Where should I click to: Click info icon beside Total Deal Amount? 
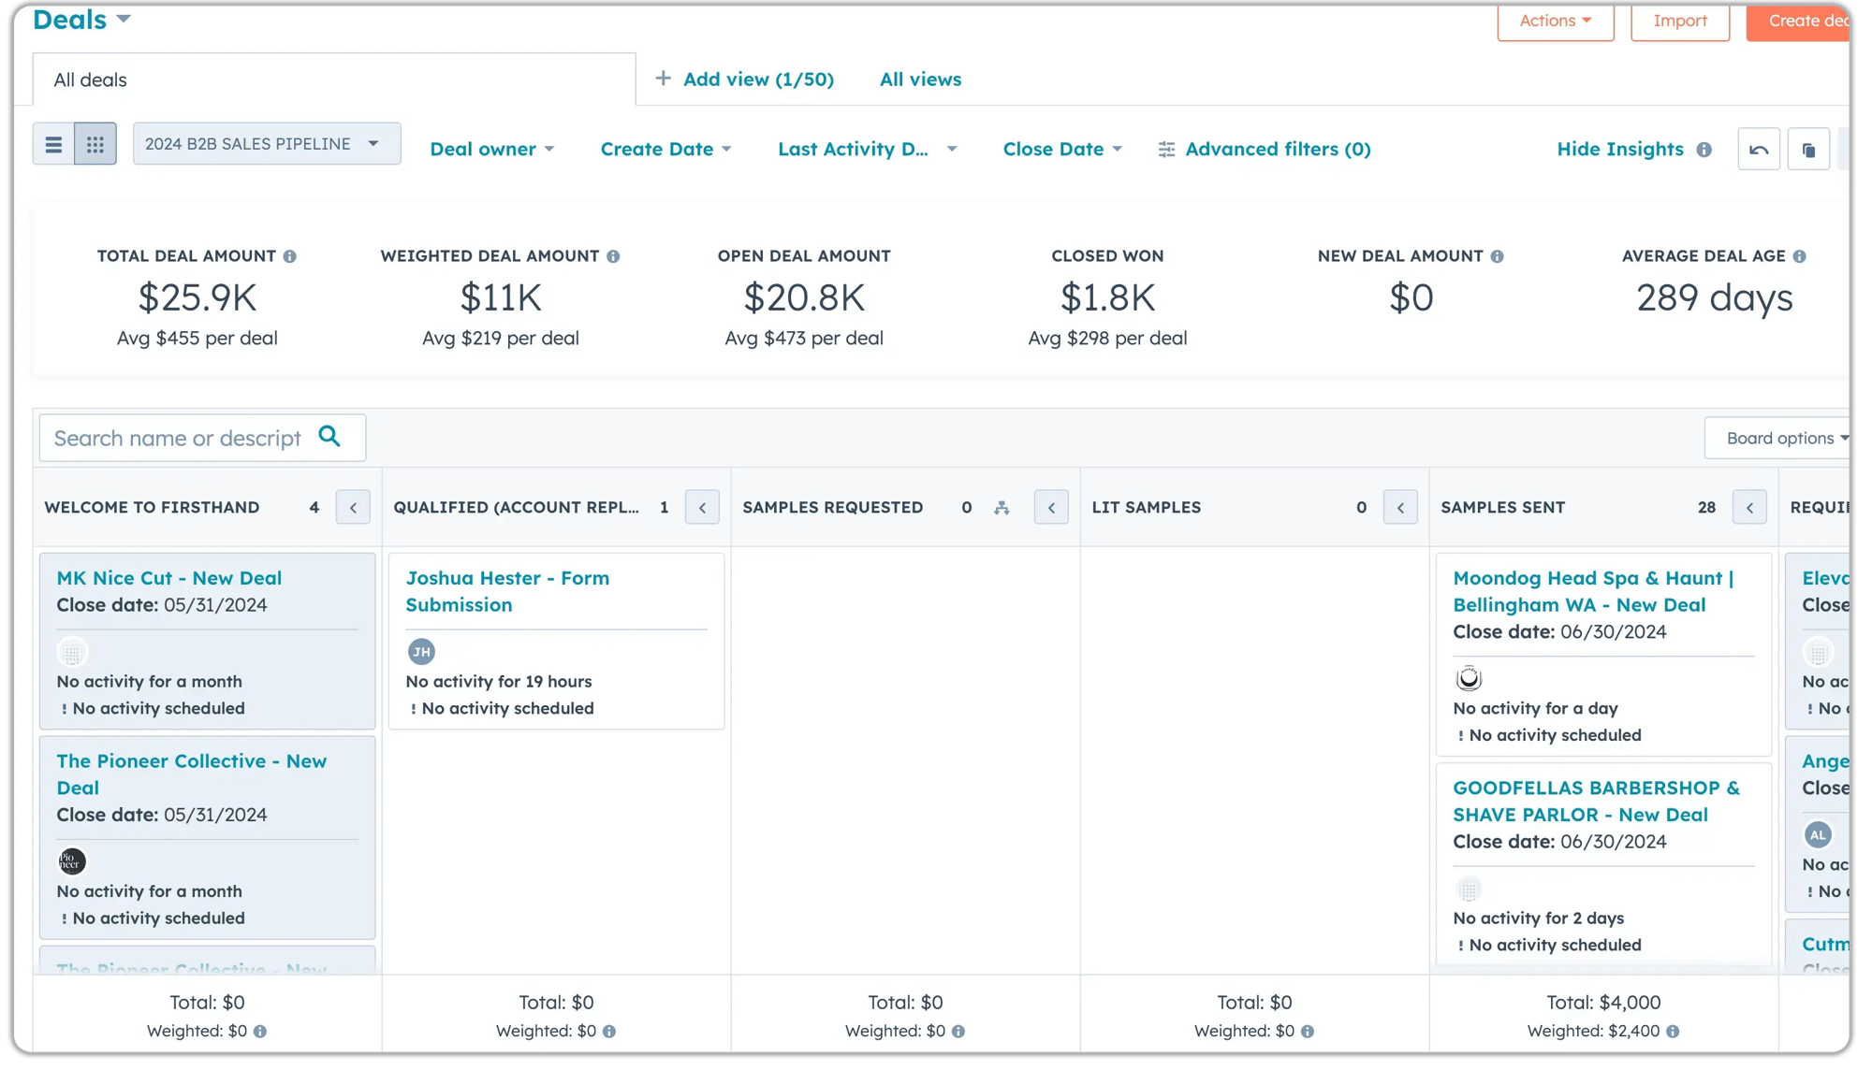[290, 255]
